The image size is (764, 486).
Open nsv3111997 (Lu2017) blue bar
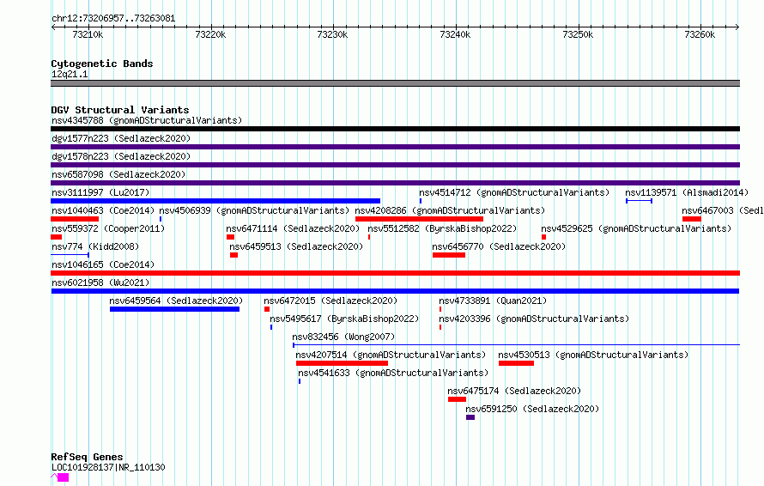coord(215,201)
